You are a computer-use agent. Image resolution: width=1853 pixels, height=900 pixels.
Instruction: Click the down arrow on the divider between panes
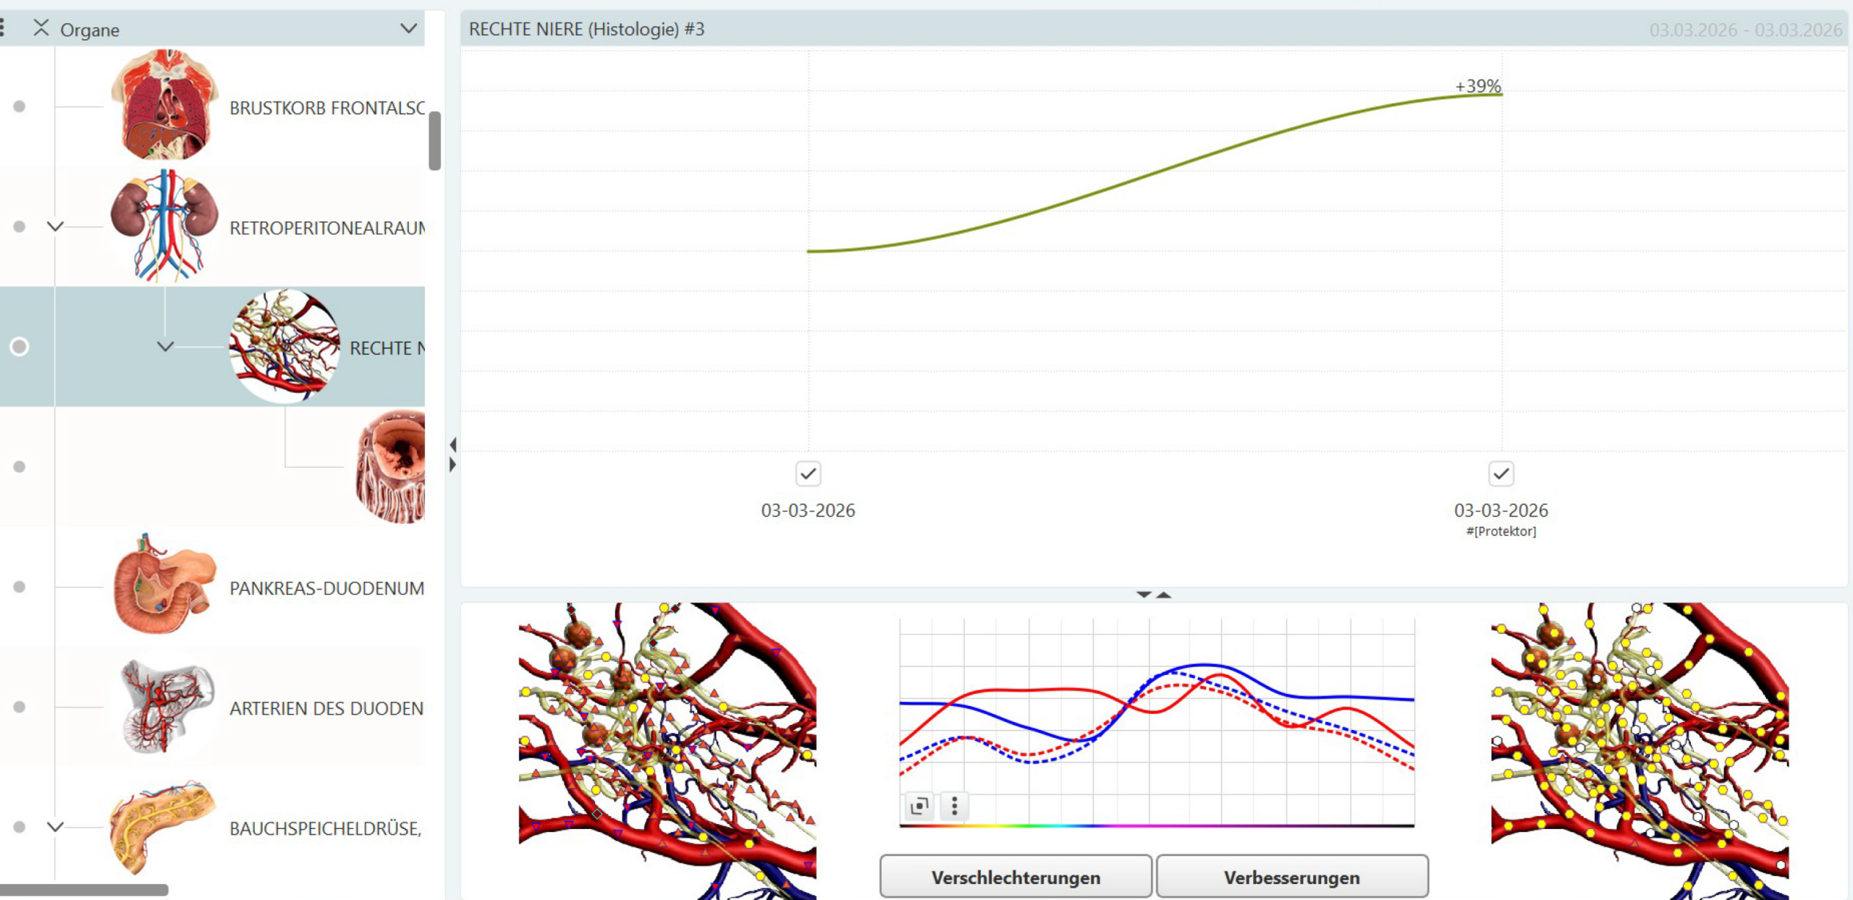click(1144, 595)
